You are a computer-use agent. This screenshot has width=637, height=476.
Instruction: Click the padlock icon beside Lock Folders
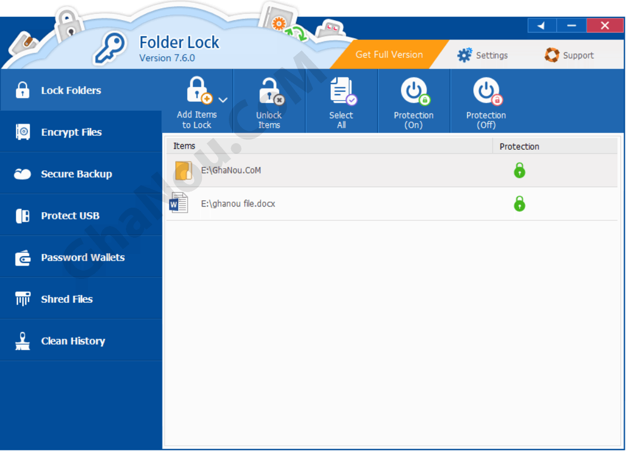(x=22, y=90)
